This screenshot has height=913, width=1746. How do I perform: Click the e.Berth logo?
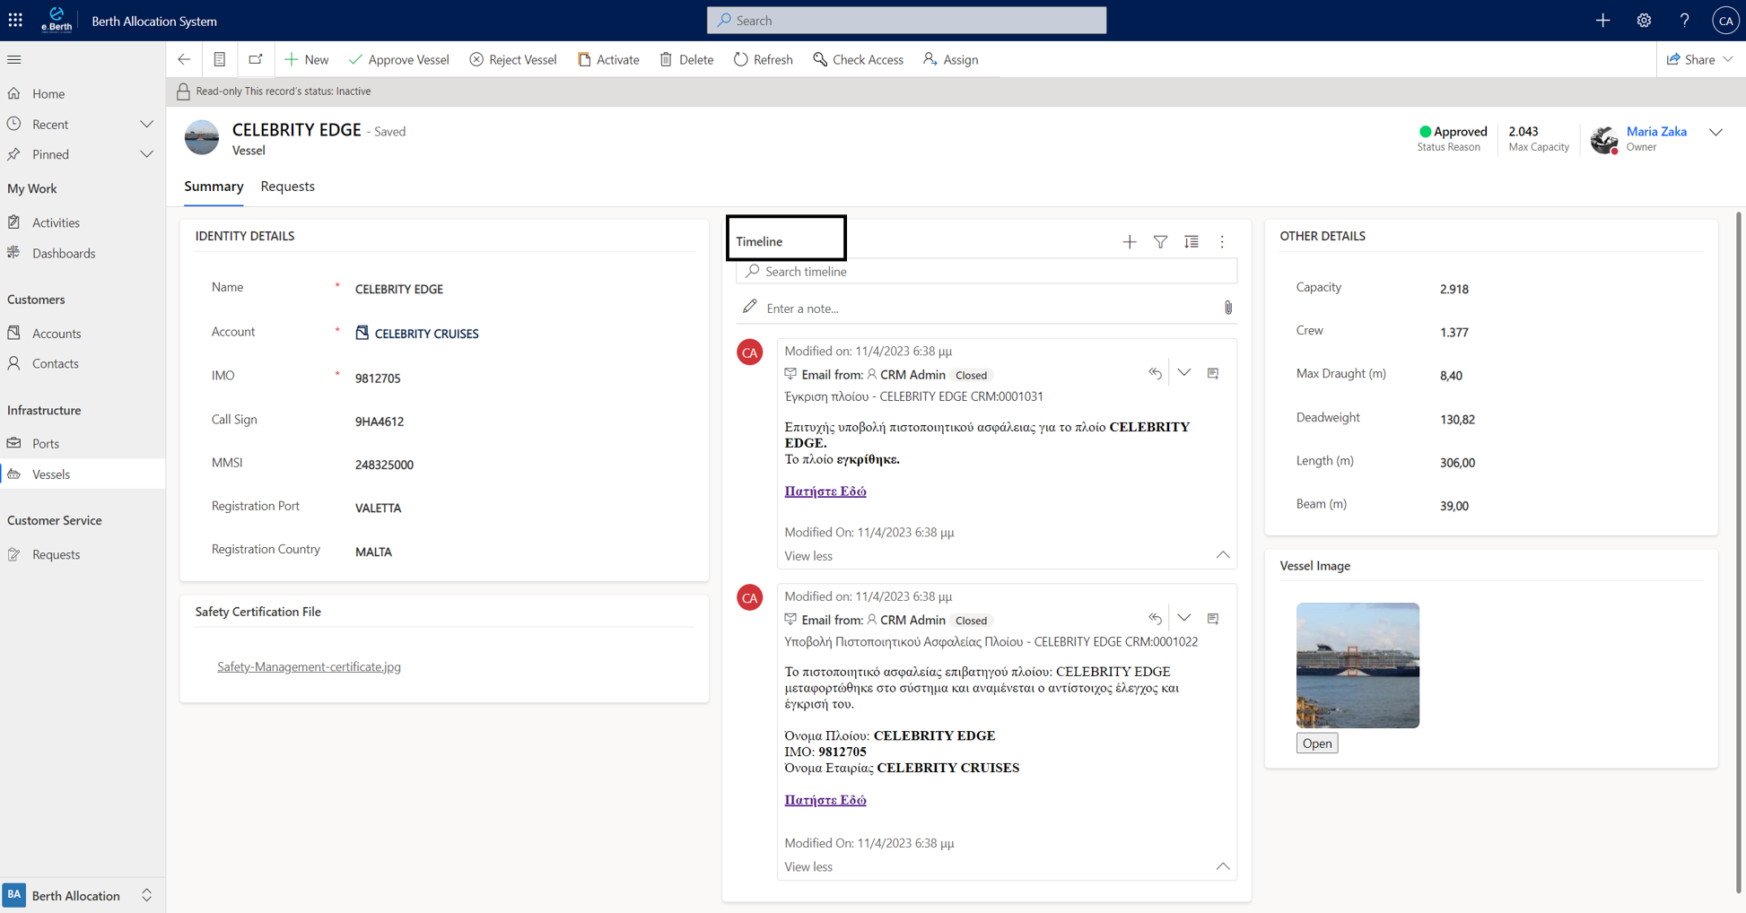click(57, 20)
